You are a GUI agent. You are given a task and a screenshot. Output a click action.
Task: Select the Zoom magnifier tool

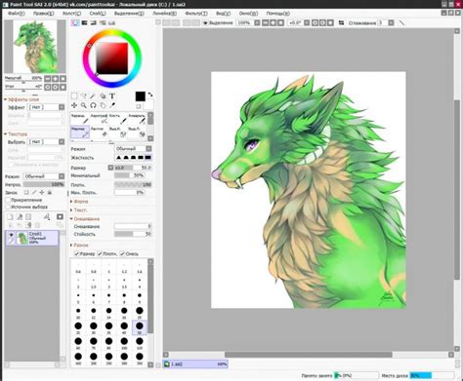pos(84,105)
